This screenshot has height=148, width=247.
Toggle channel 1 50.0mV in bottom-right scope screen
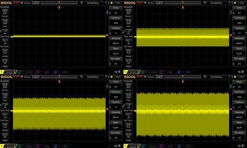[132, 146]
